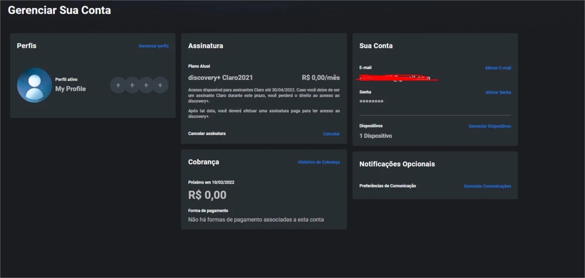Click the Dispositivos label

pyautogui.click(x=371, y=126)
